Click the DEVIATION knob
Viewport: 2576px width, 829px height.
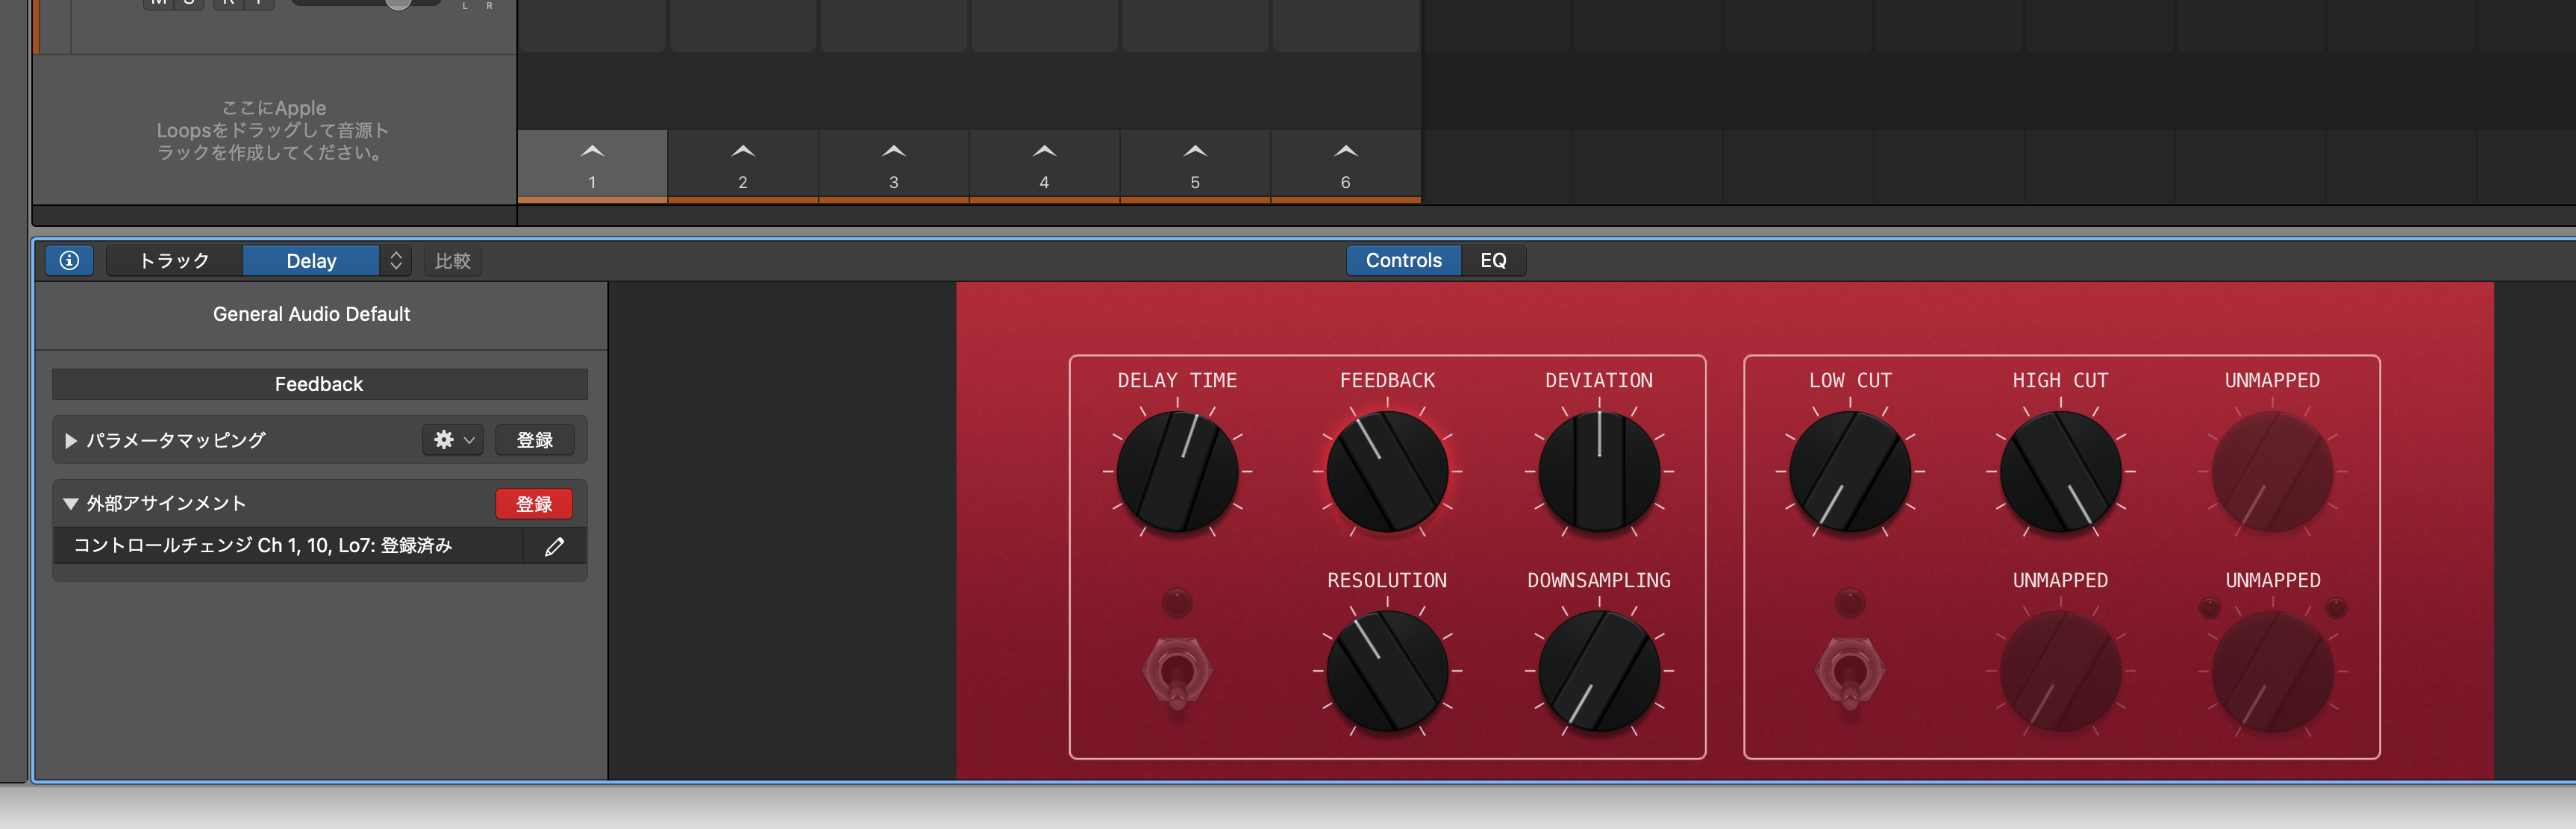tap(1599, 471)
